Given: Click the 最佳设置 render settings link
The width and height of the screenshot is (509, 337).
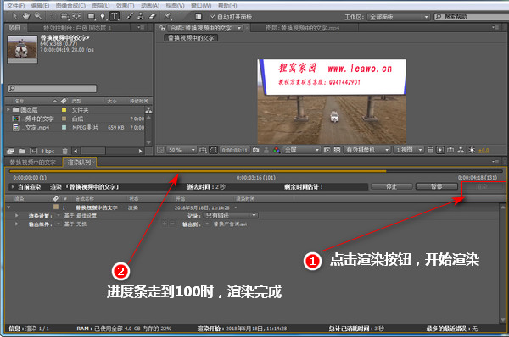Looking at the screenshot, I should point(87,215).
